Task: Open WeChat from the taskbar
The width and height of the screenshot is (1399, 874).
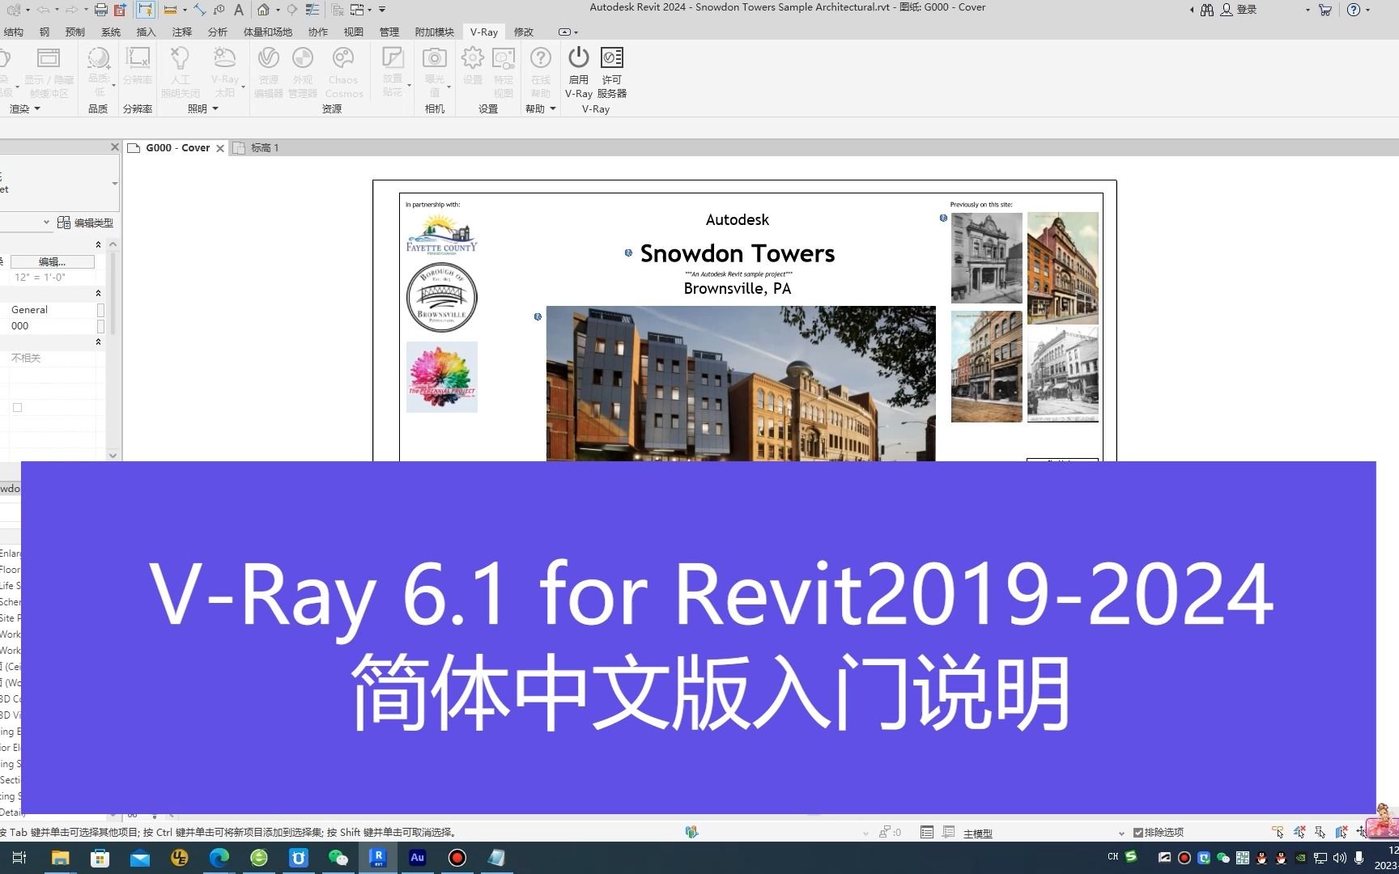Action: click(x=338, y=858)
